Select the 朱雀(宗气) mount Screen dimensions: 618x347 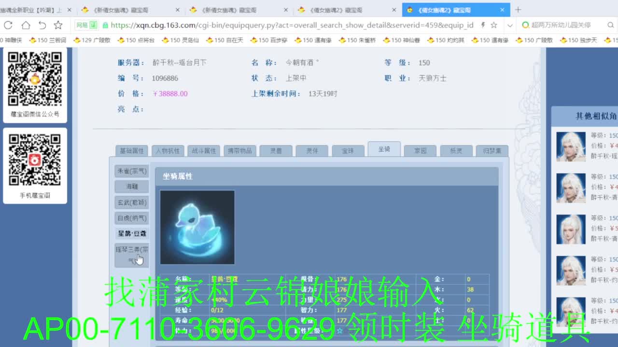132,171
